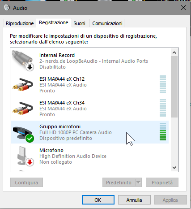Switch to the Riproduzione tab
Viewport: 191px width, 209px height.
coord(20,23)
